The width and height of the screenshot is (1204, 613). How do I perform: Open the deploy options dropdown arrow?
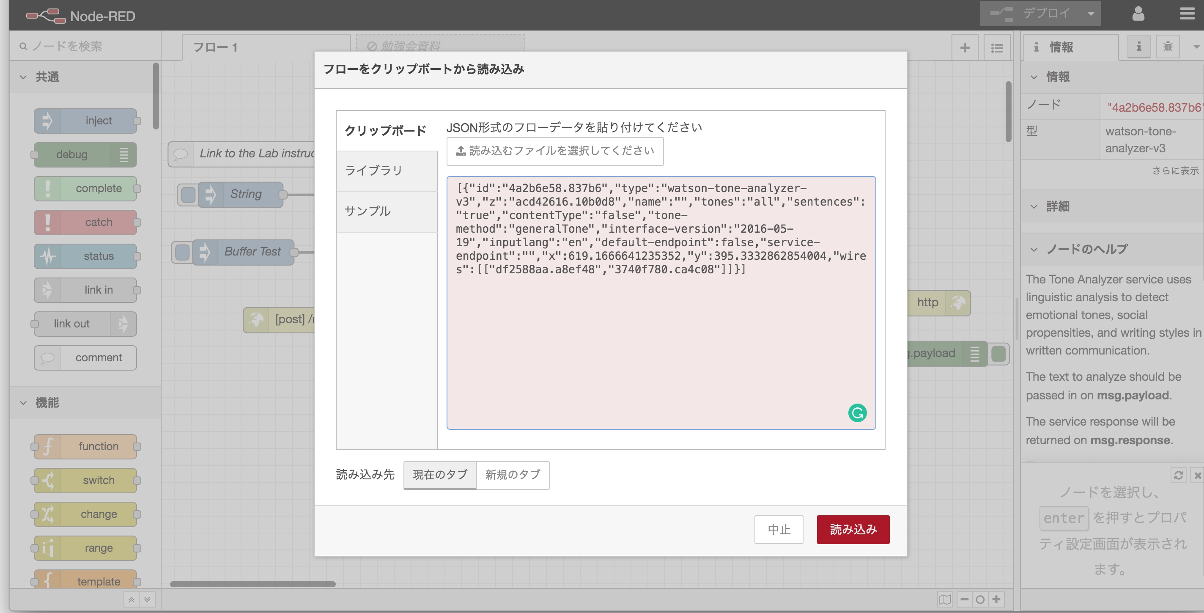point(1090,14)
